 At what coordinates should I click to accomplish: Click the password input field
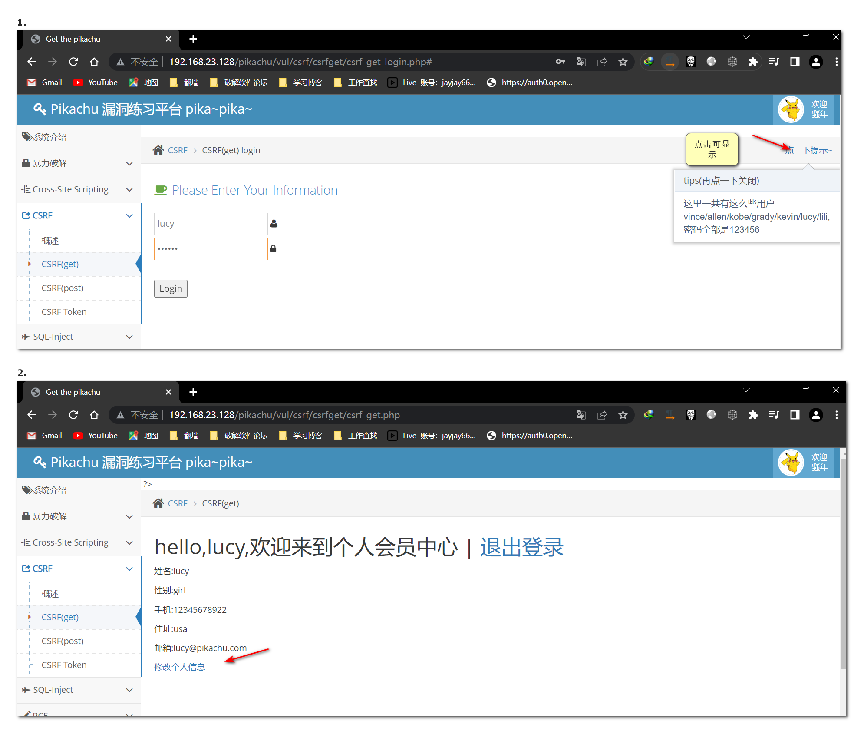[x=211, y=249]
